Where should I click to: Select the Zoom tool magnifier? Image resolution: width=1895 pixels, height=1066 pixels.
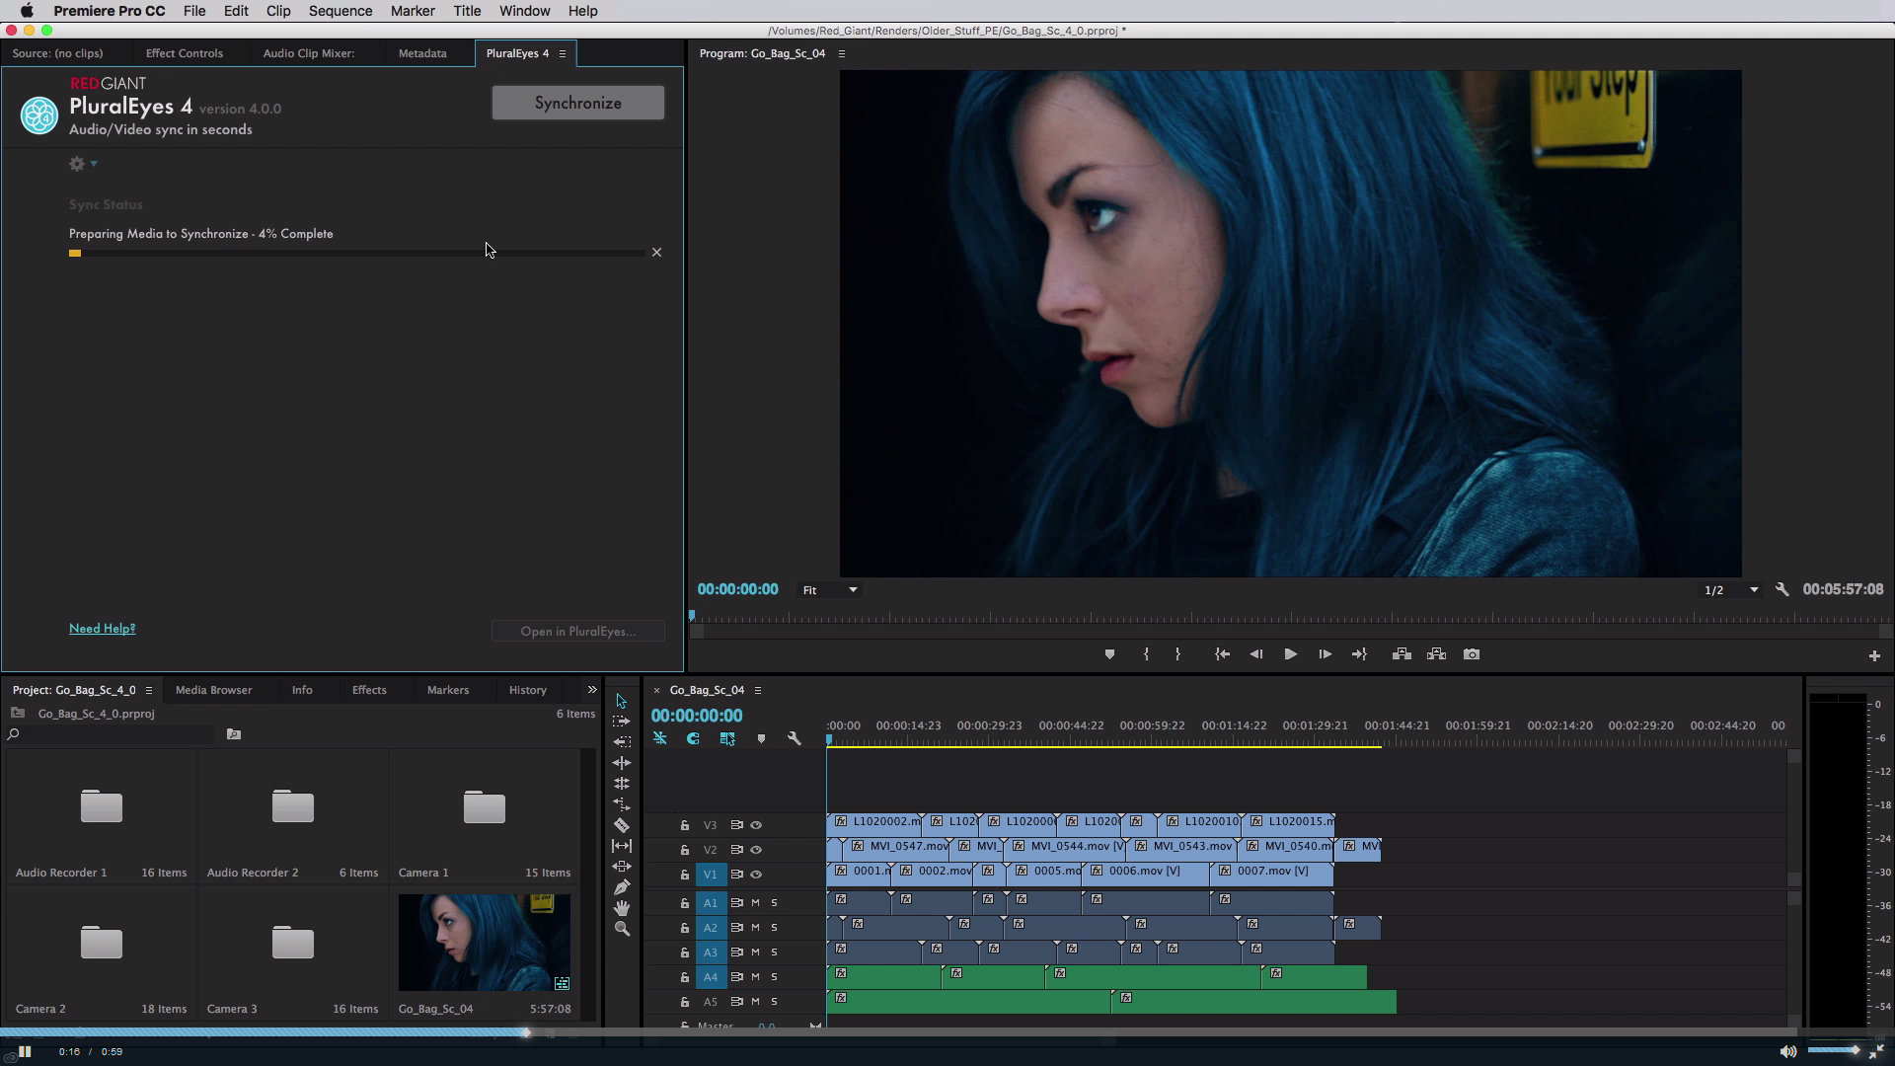622,929
